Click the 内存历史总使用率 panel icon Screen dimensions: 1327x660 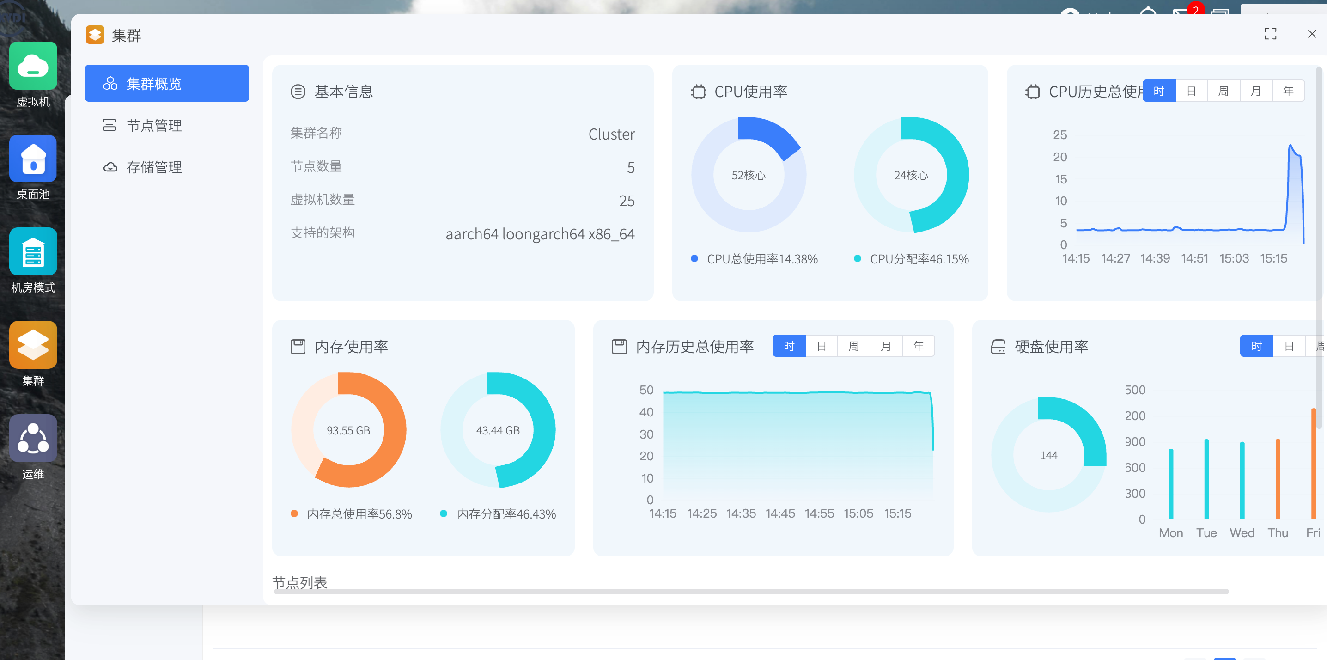click(x=619, y=347)
